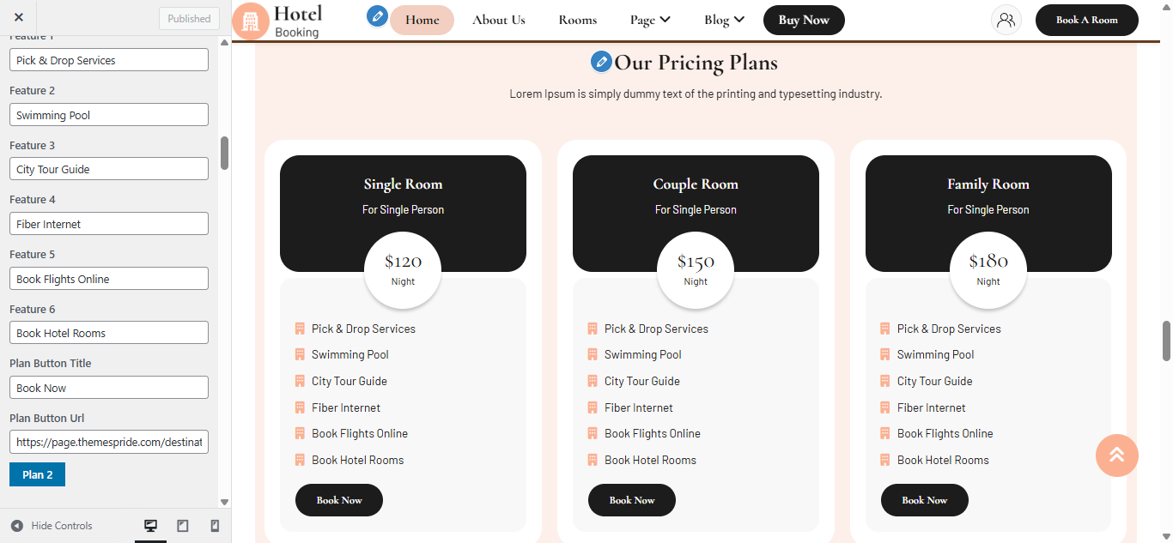Click building icon next to Single Room Swimming Pool

pos(300,354)
